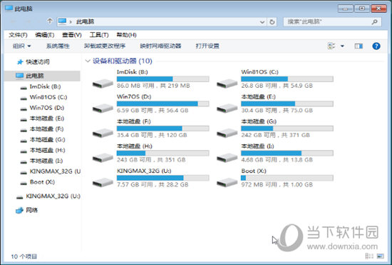
Task: Click the help question mark icon
Action: pyautogui.click(x=376, y=46)
